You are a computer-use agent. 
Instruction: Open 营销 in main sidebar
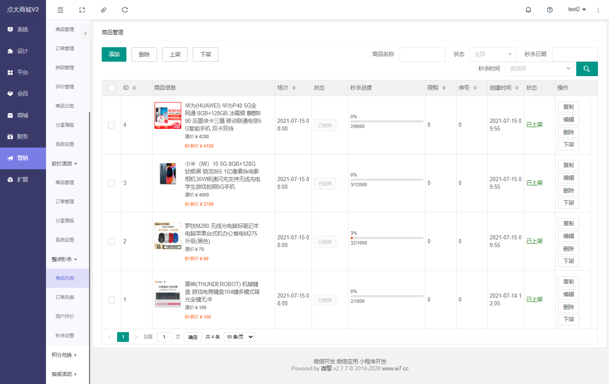pos(23,158)
